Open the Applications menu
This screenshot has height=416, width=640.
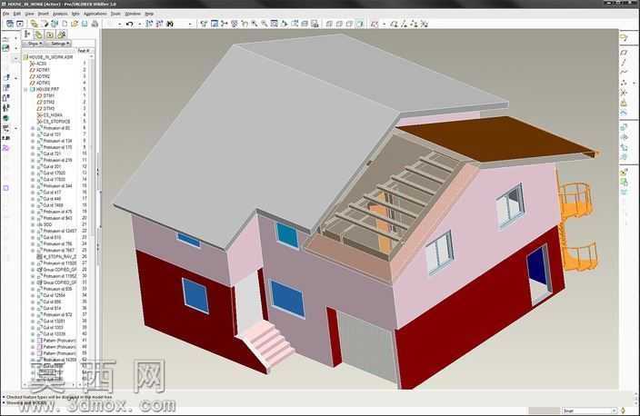[x=95, y=14]
